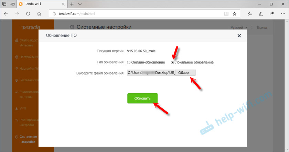Open a new browser tab
Viewport: 289px width, 152px height.
click(72, 4)
